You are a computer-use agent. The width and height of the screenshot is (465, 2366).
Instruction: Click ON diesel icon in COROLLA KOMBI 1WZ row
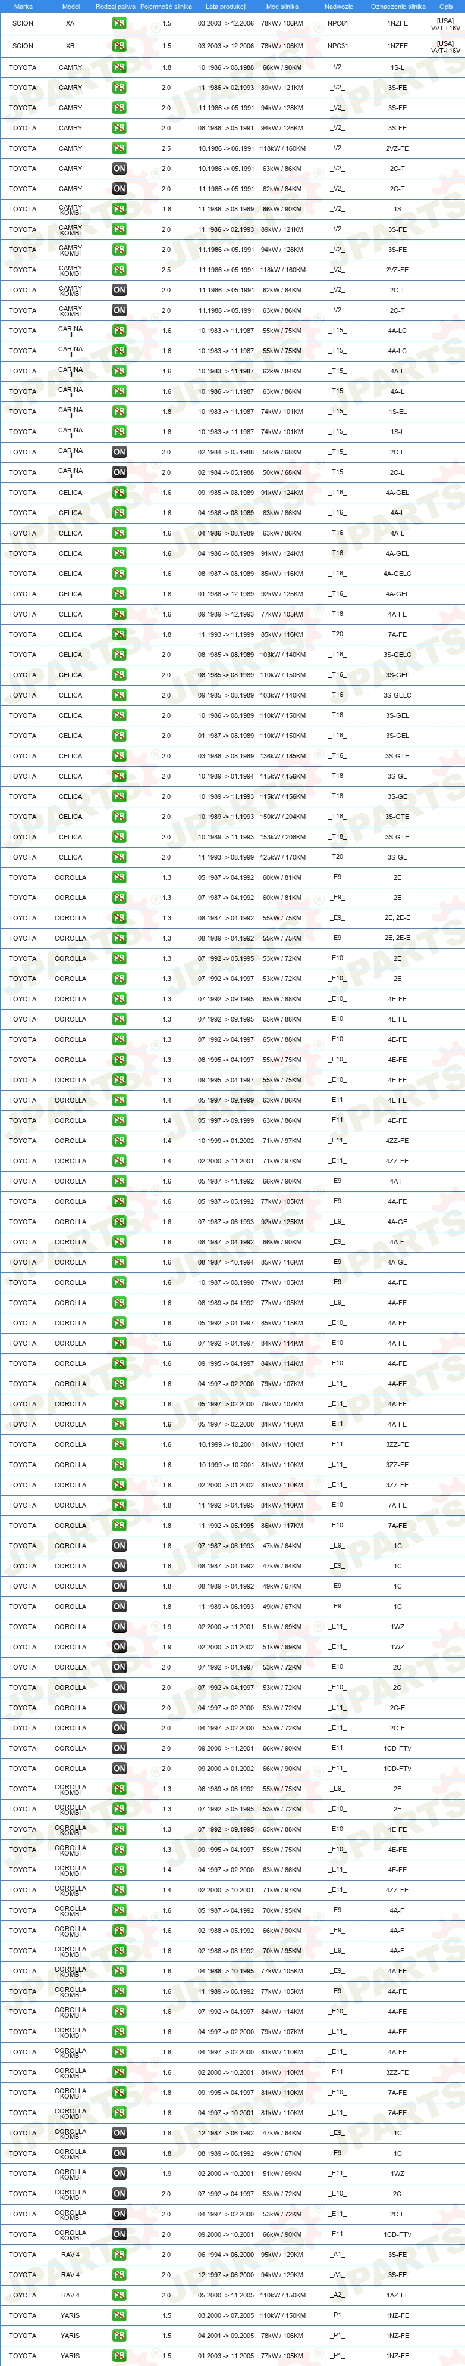[120, 2173]
